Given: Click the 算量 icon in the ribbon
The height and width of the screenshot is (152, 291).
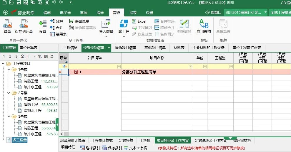Looking at the screenshot, I should coord(7,25).
